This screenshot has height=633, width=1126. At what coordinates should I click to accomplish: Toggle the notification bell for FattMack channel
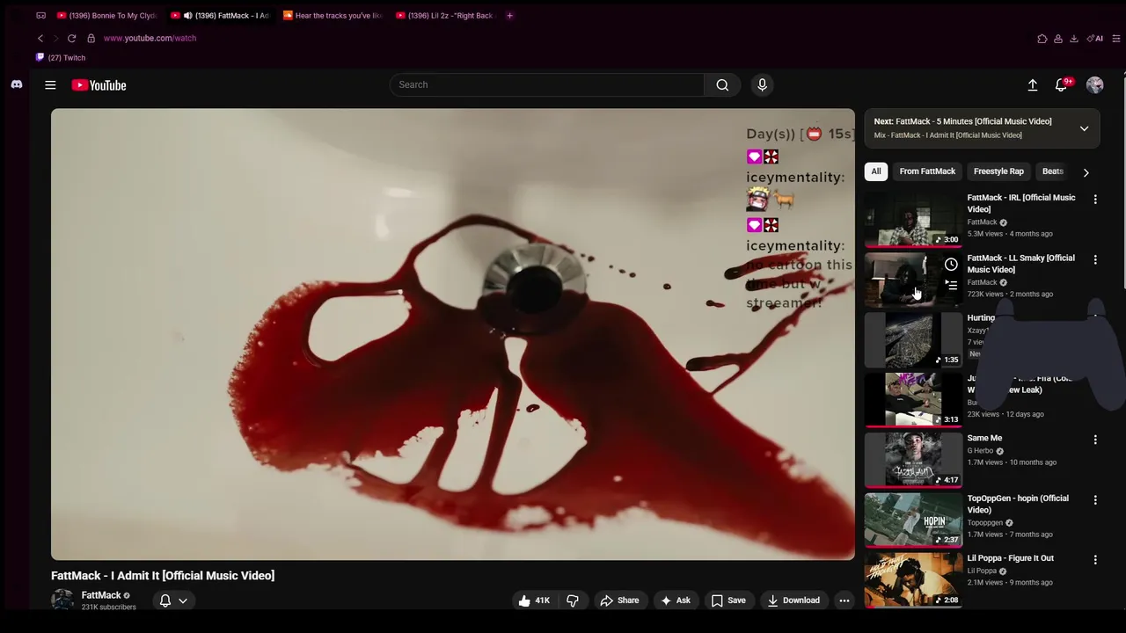[165, 600]
